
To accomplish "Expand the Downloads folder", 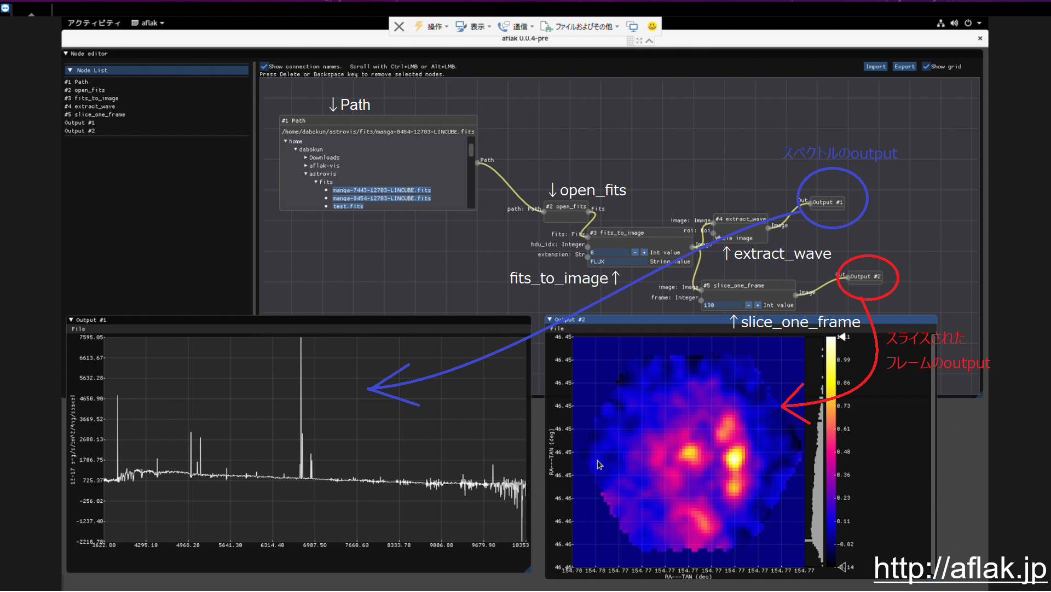I will point(305,158).
